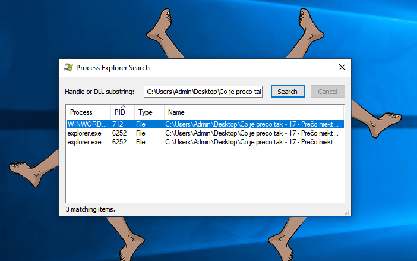Screen dimensions: 417x261
Task: Click the PID 712 cell
Action: 118,124
